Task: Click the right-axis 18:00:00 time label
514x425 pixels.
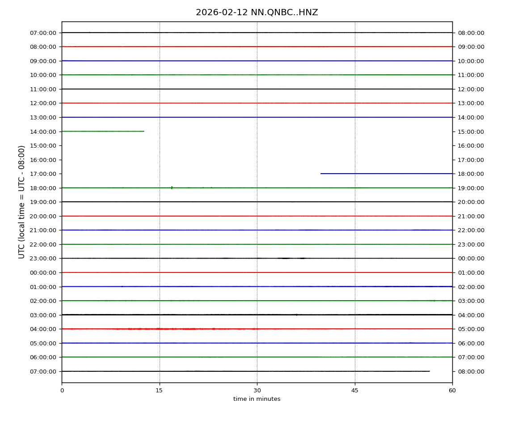Action: coord(471,174)
